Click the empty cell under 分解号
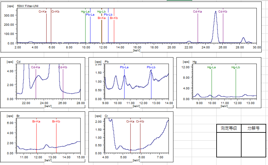Viewport: 268px width, 165px height. point(253,145)
